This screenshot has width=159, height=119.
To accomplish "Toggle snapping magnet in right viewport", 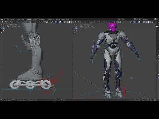I will [118, 22].
